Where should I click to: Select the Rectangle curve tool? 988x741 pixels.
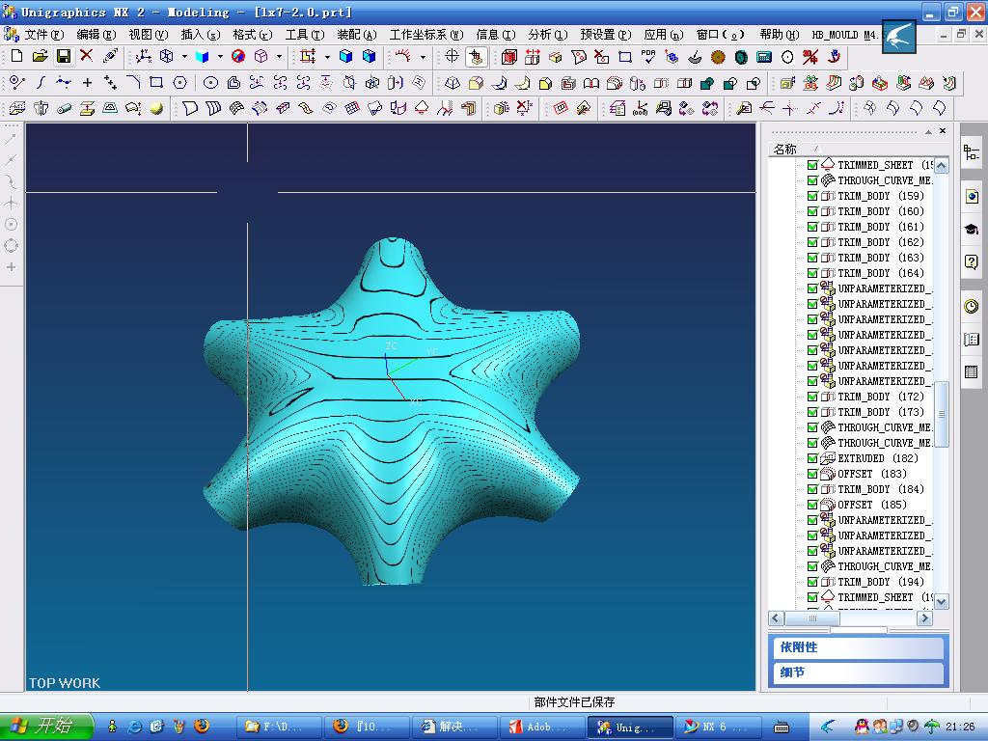pos(156,83)
